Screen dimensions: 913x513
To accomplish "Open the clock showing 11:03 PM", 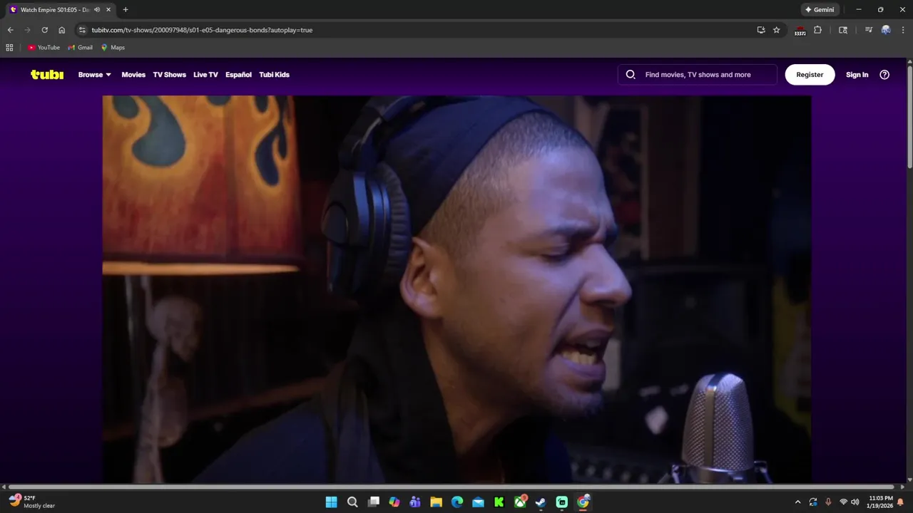I will (x=880, y=502).
